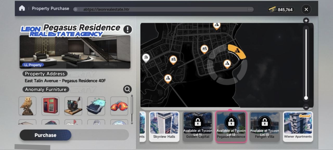
Task: Select the currency balance 845,764 display
Action: [281, 10]
